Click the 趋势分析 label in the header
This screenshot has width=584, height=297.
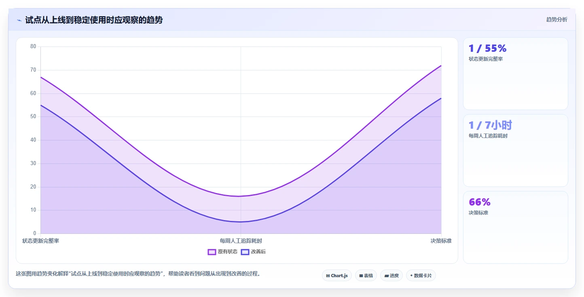click(556, 19)
